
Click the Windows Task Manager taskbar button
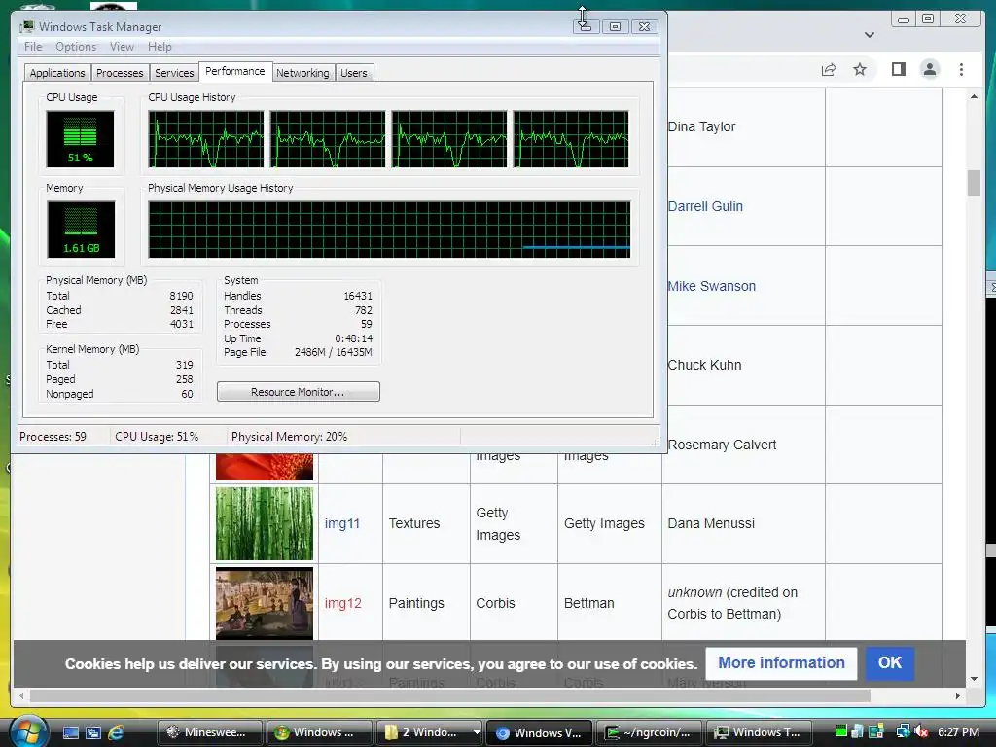[761, 732]
